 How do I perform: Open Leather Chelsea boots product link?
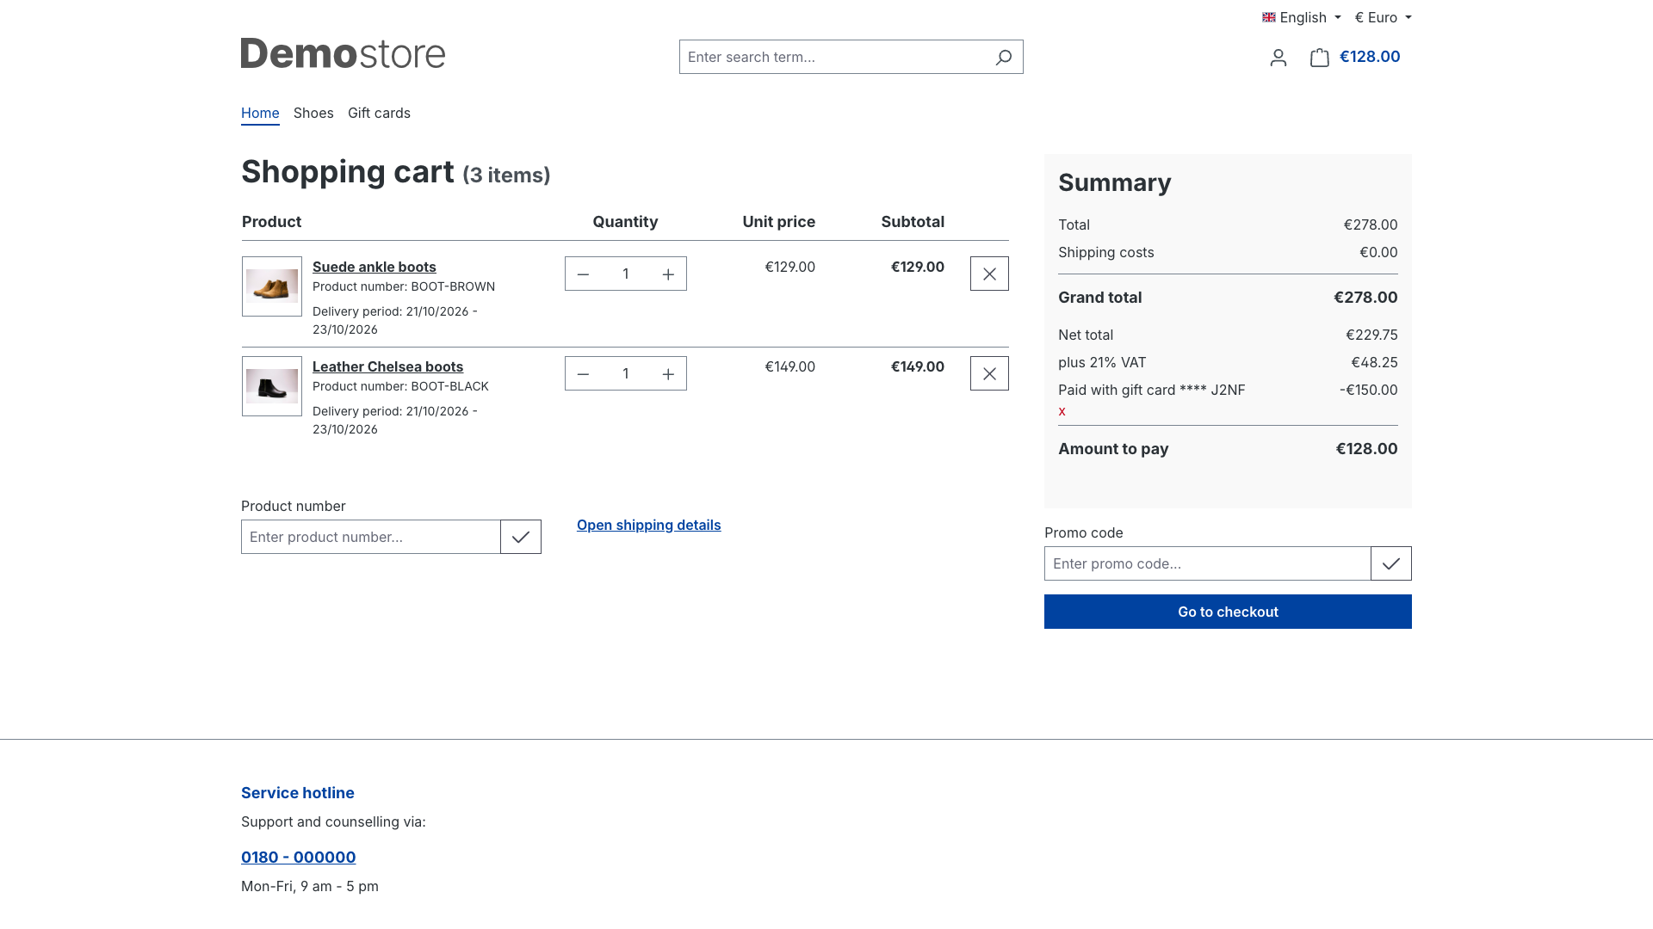(387, 366)
